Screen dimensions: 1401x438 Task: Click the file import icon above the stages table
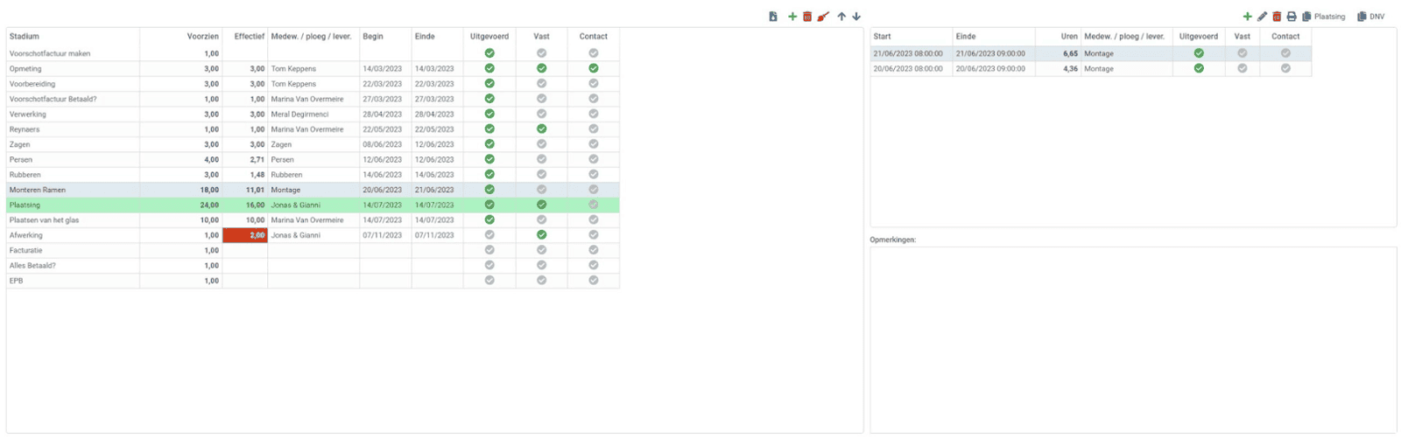(773, 17)
